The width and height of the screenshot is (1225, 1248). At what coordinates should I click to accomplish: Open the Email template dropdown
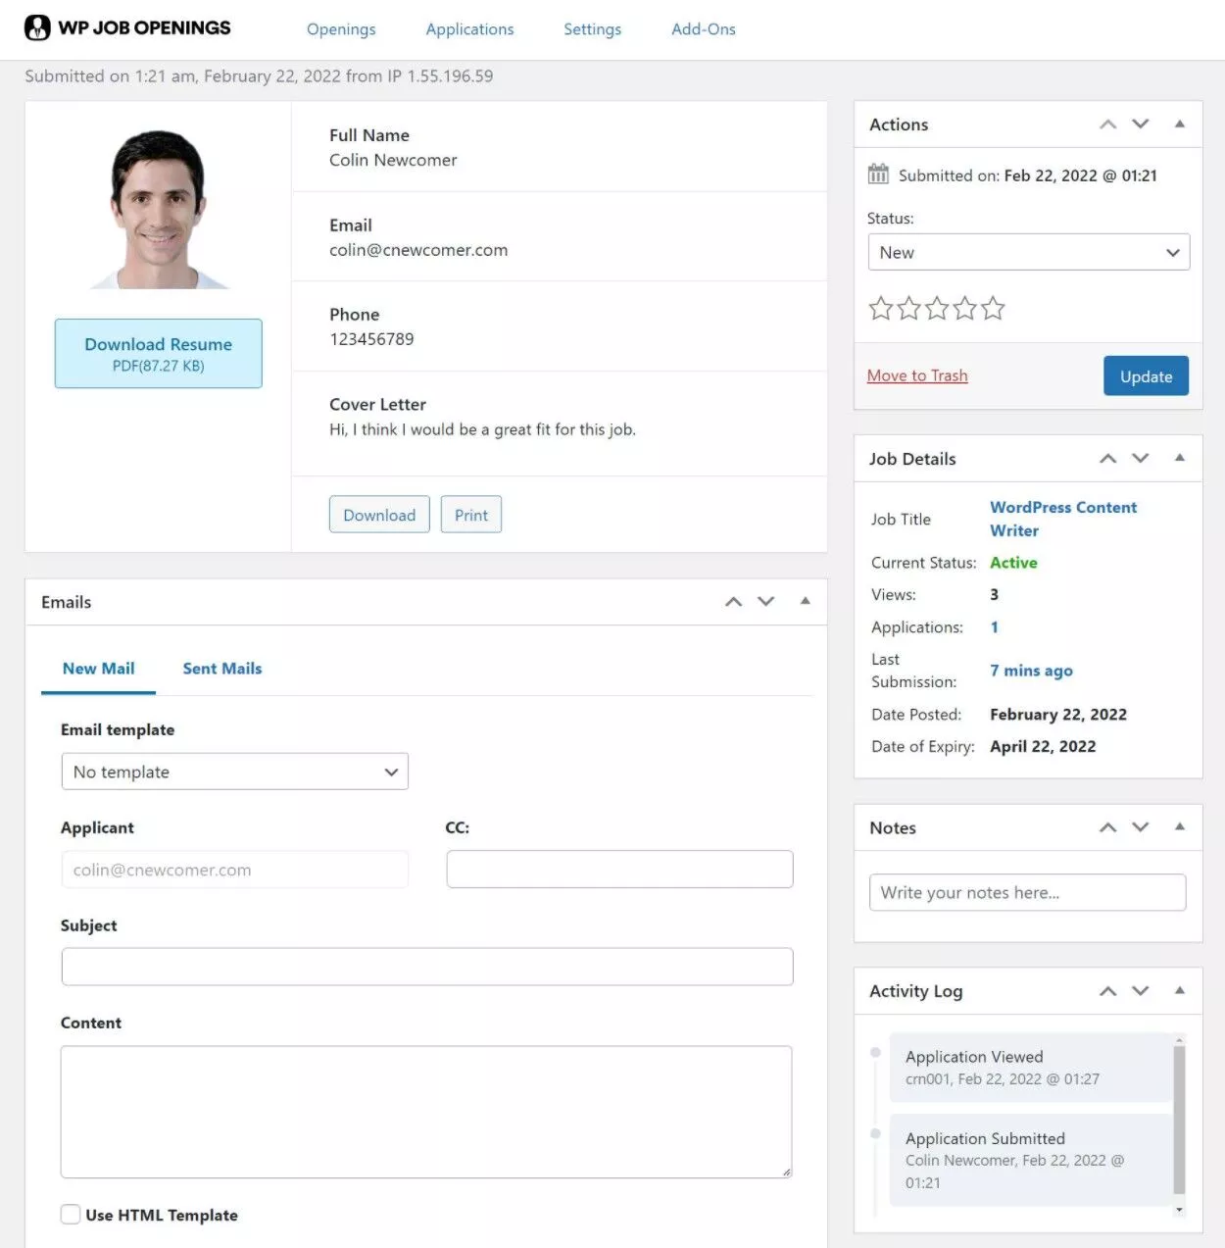(235, 772)
